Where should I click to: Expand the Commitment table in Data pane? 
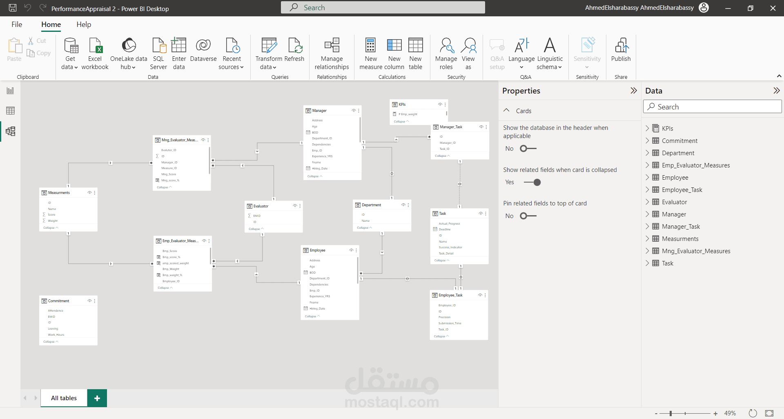pyautogui.click(x=647, y=140)
